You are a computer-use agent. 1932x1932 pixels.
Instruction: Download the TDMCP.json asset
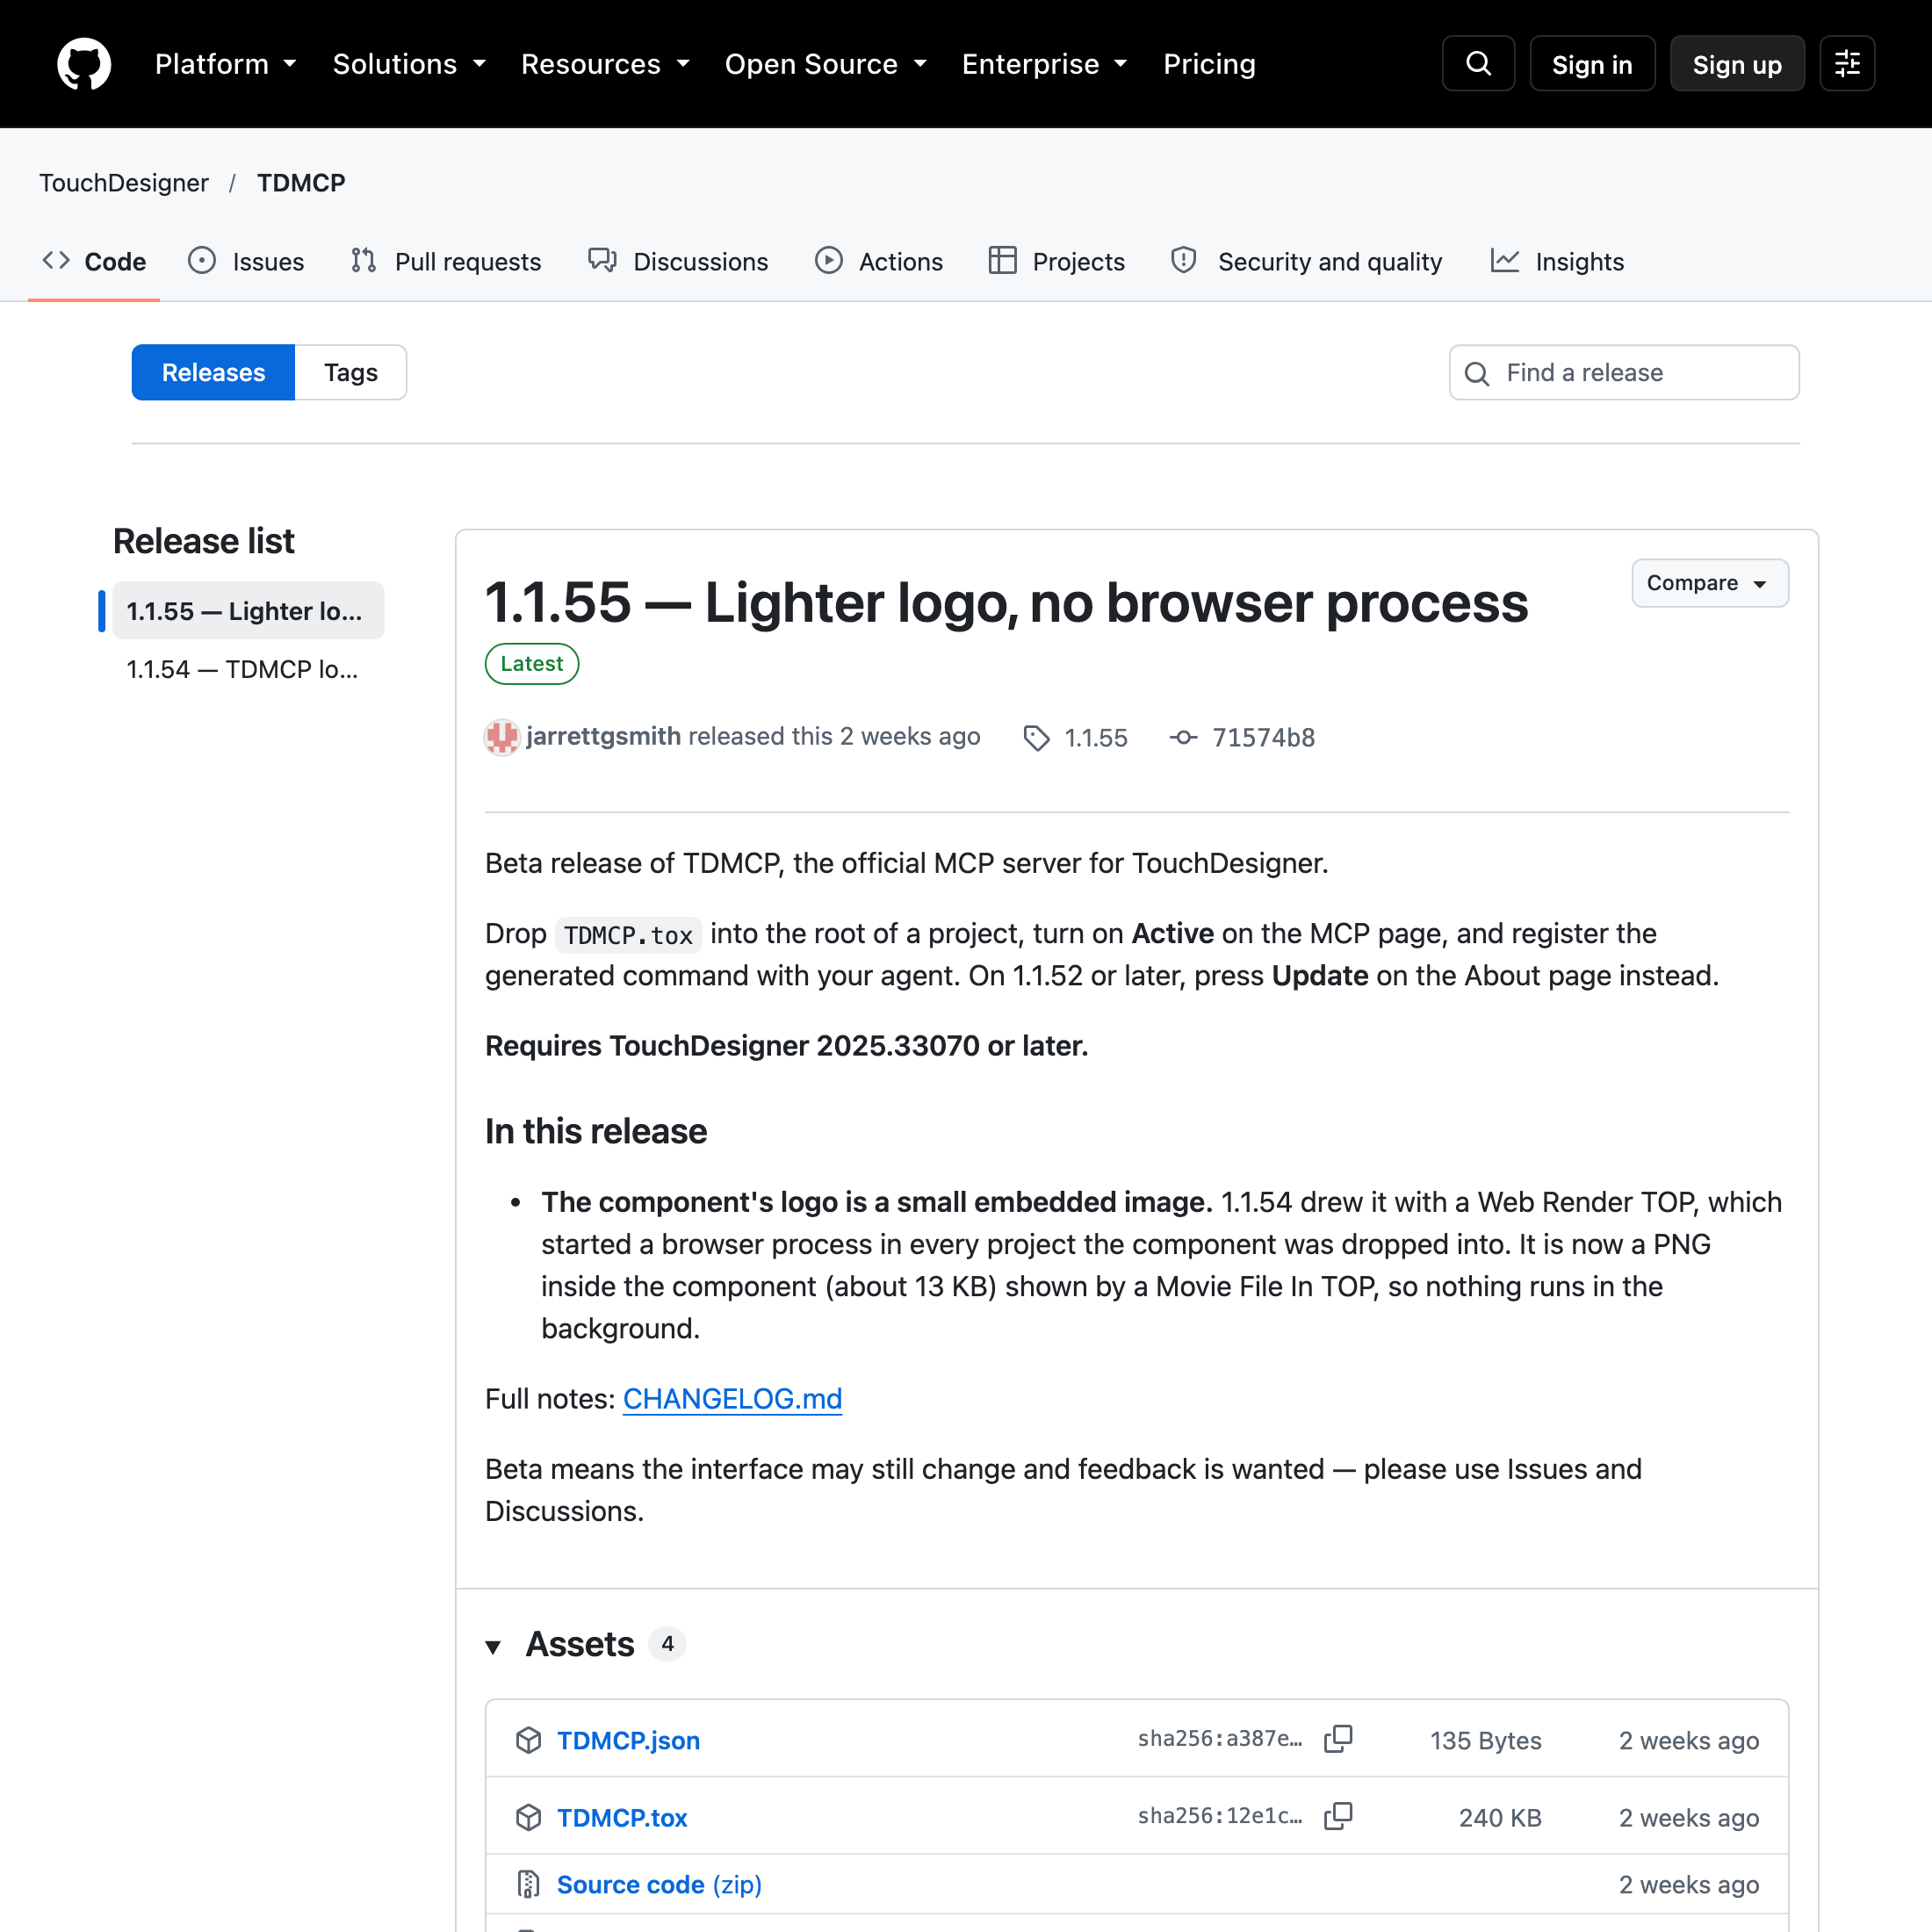coord(628,1740)
